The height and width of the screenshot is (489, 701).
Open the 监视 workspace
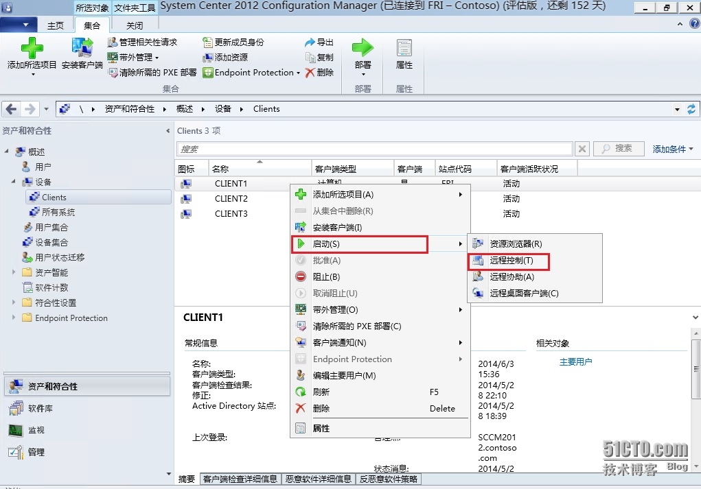87,430
